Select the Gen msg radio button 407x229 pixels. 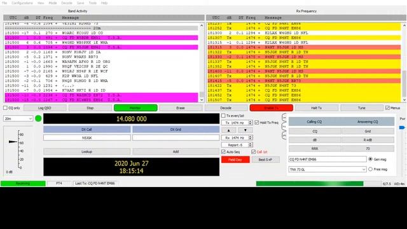pos(370,159)
